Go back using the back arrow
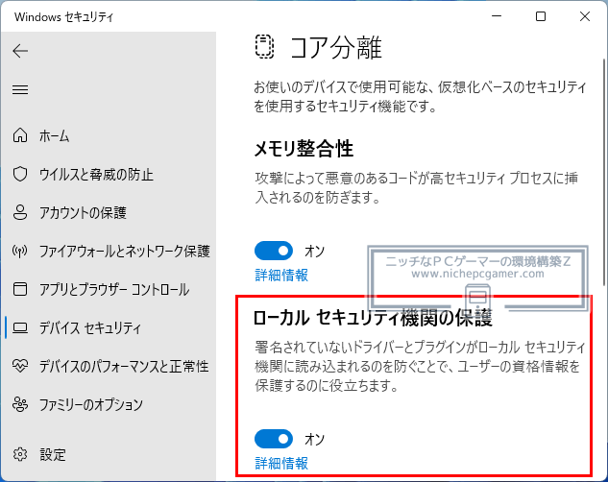 20,51
